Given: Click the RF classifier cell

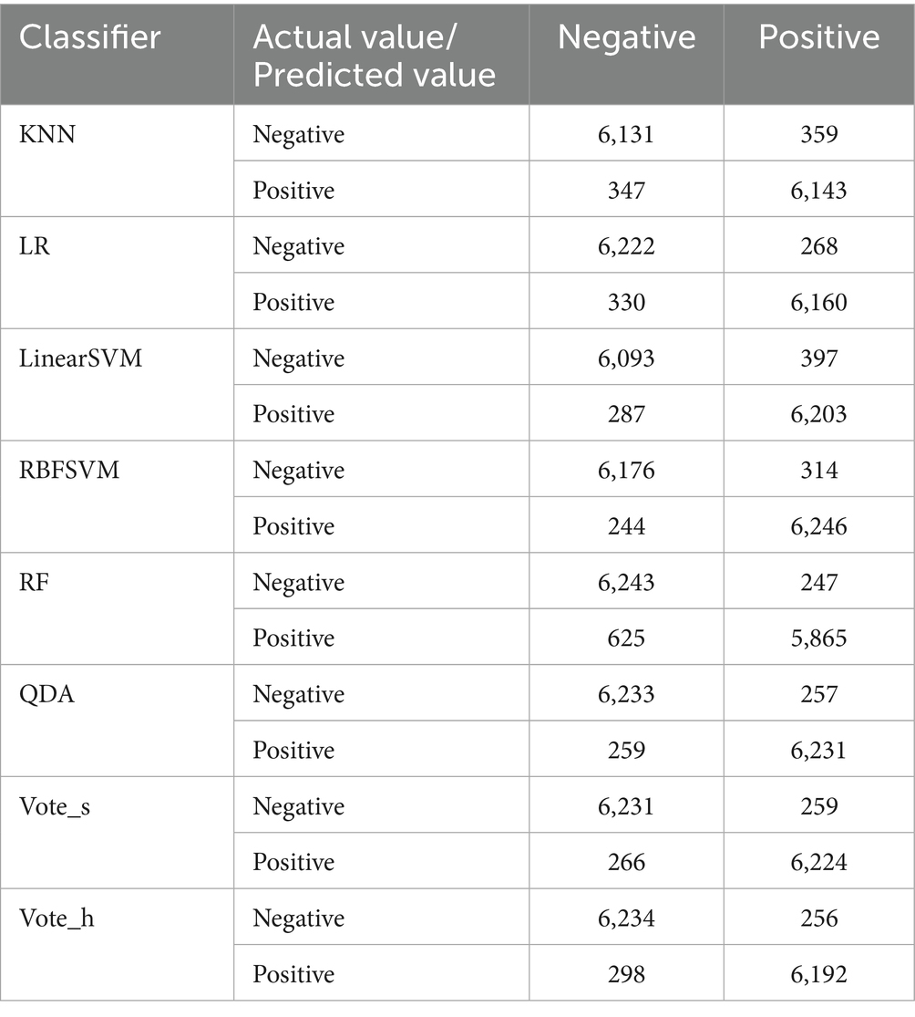Looking at the screenshot, I should pos(34,582).
